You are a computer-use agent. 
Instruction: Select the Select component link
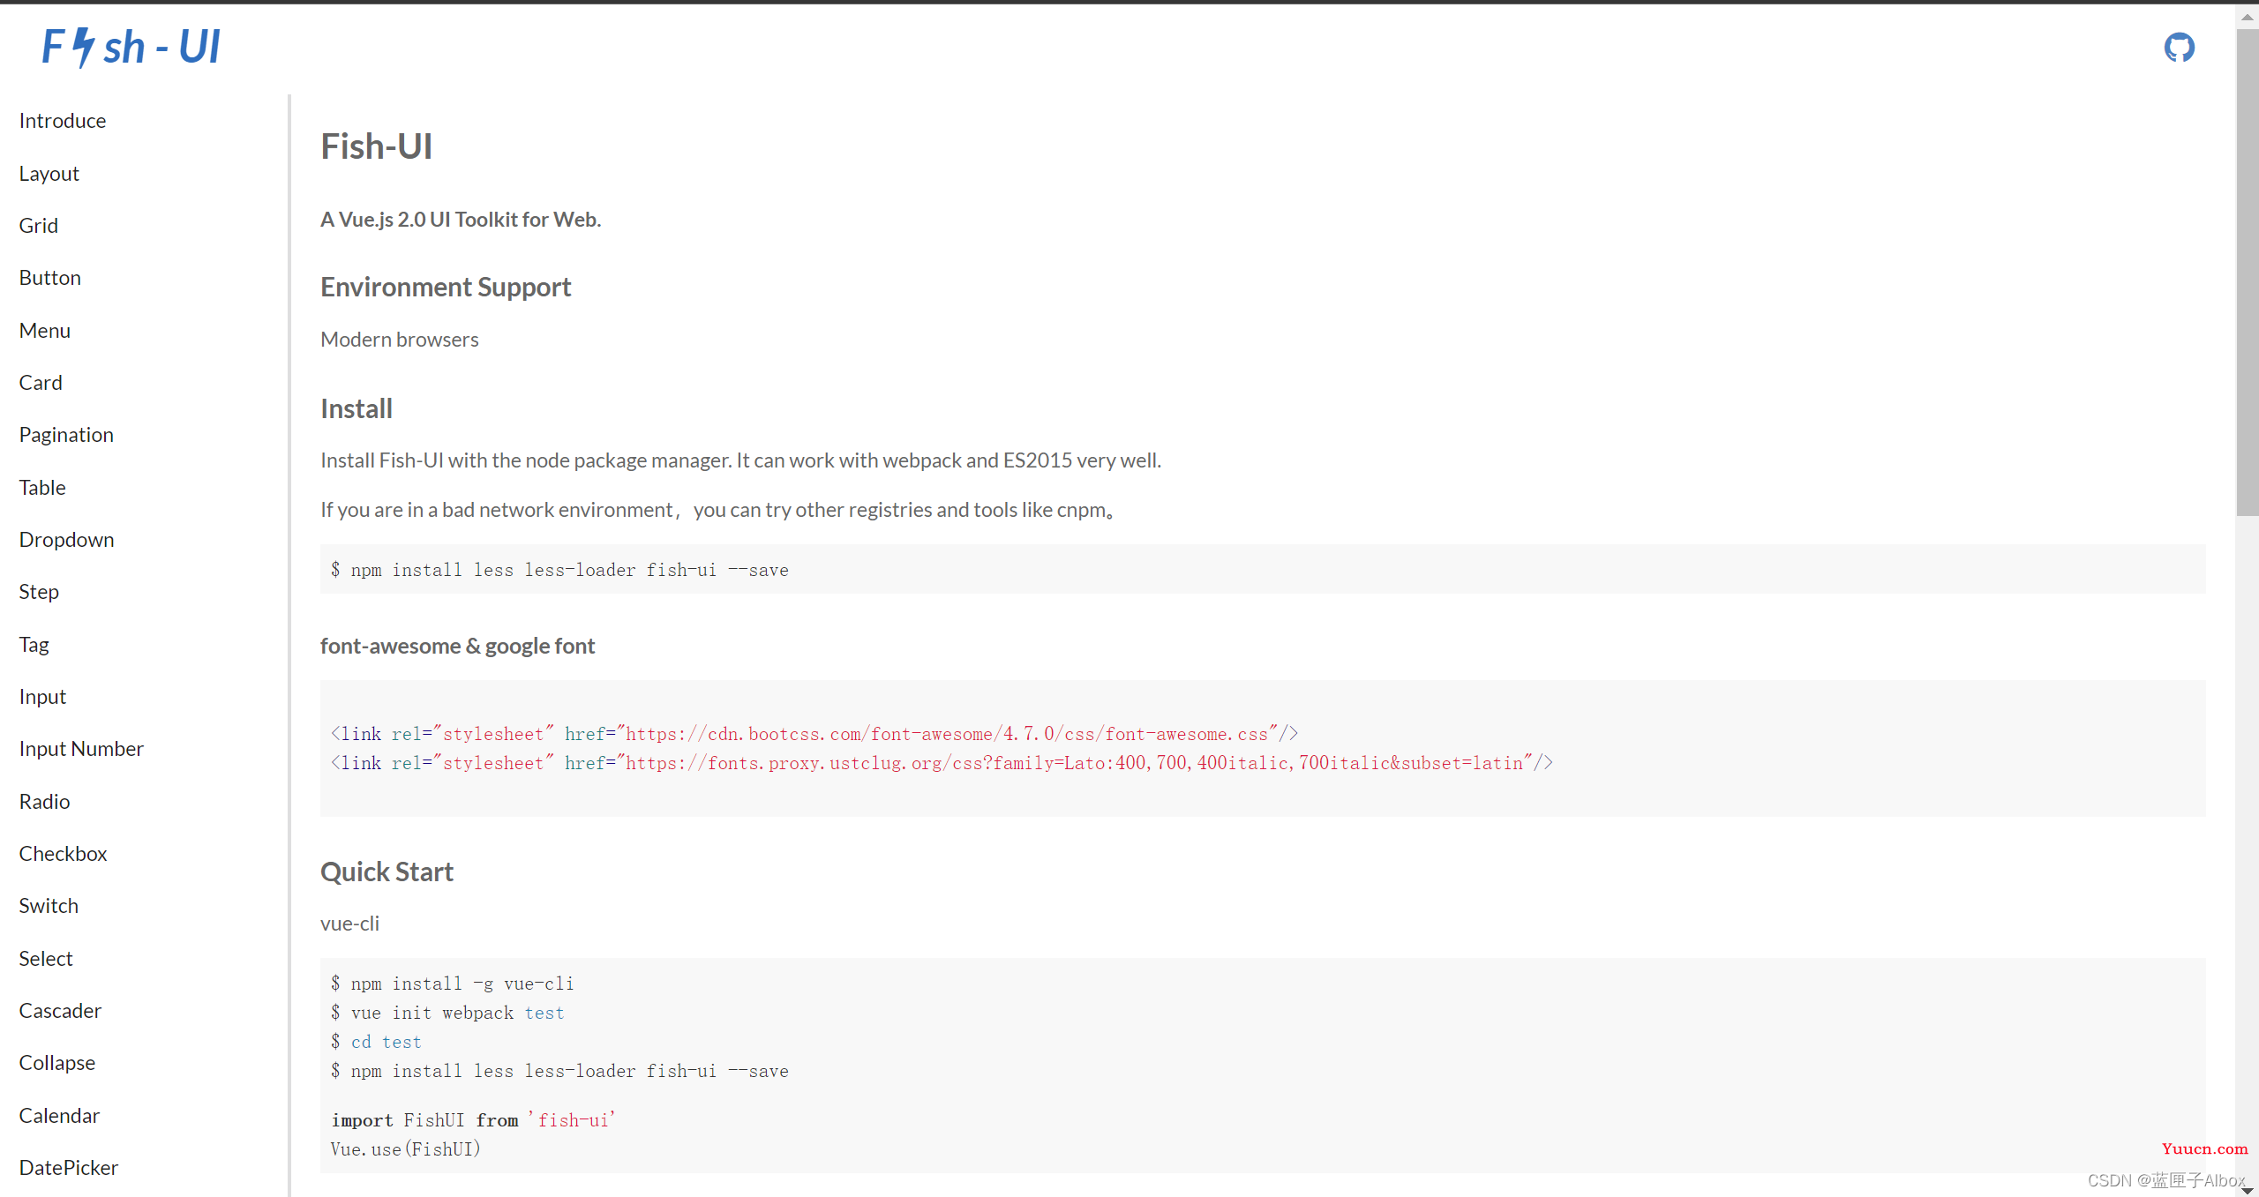pyautogui.click(x=46, y=959)
